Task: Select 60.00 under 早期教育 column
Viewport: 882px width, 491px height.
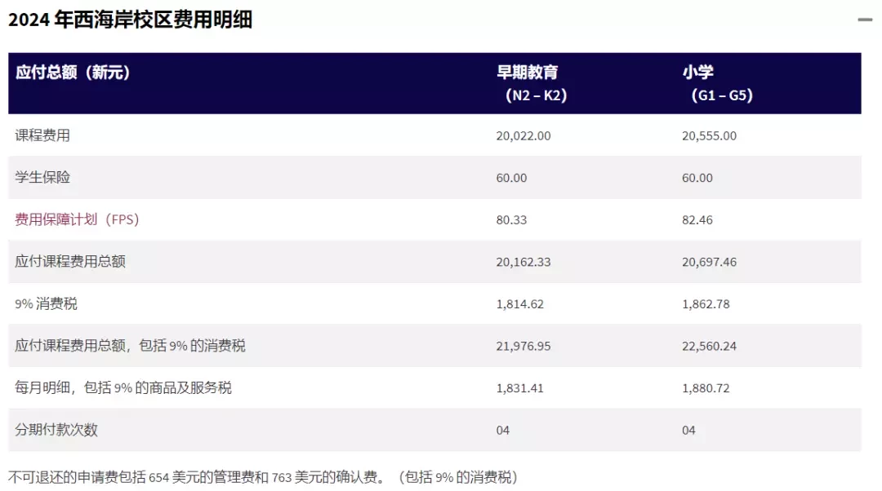Action: click(x=511, y=178)
